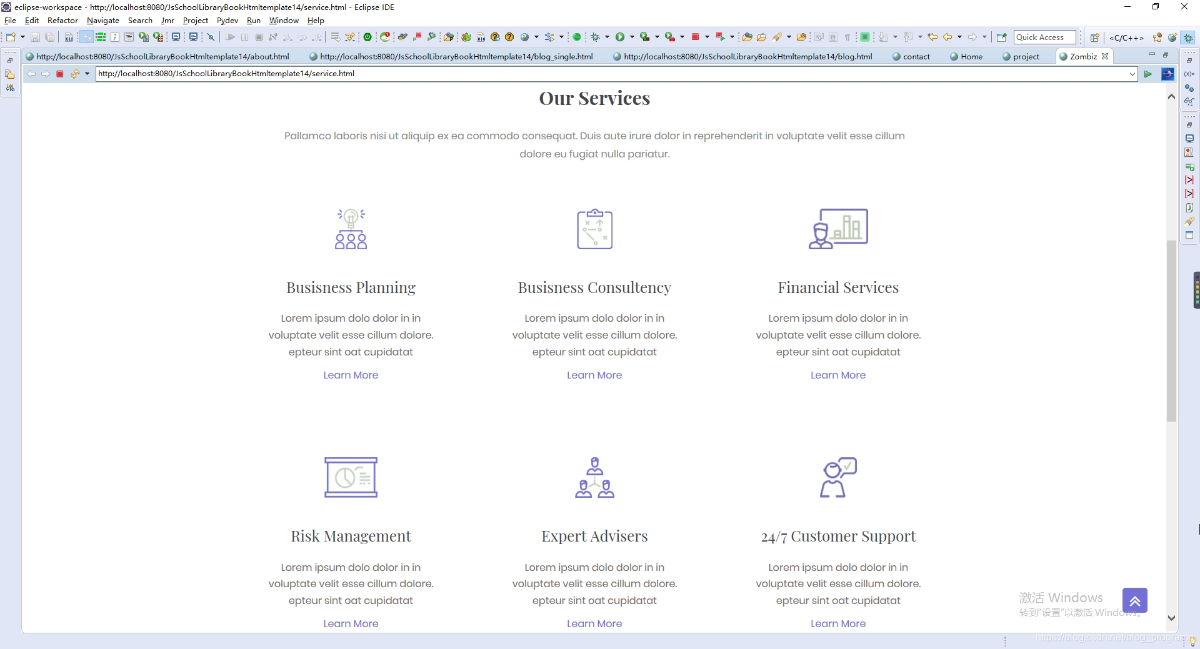
Task: Open the Pydev menu
Action: (227, 20)
